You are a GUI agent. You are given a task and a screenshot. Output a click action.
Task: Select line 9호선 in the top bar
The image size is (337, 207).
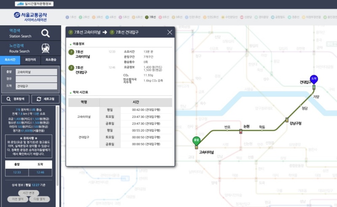(x=177, y=17)
